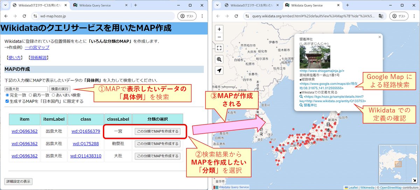The image size is (420, 190).
Task: Click the search box containing 出雲大社
Action: tap(26, 89)
